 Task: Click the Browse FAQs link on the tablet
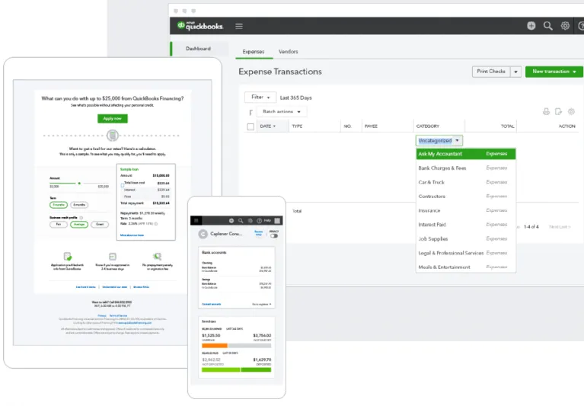point(141,287)
